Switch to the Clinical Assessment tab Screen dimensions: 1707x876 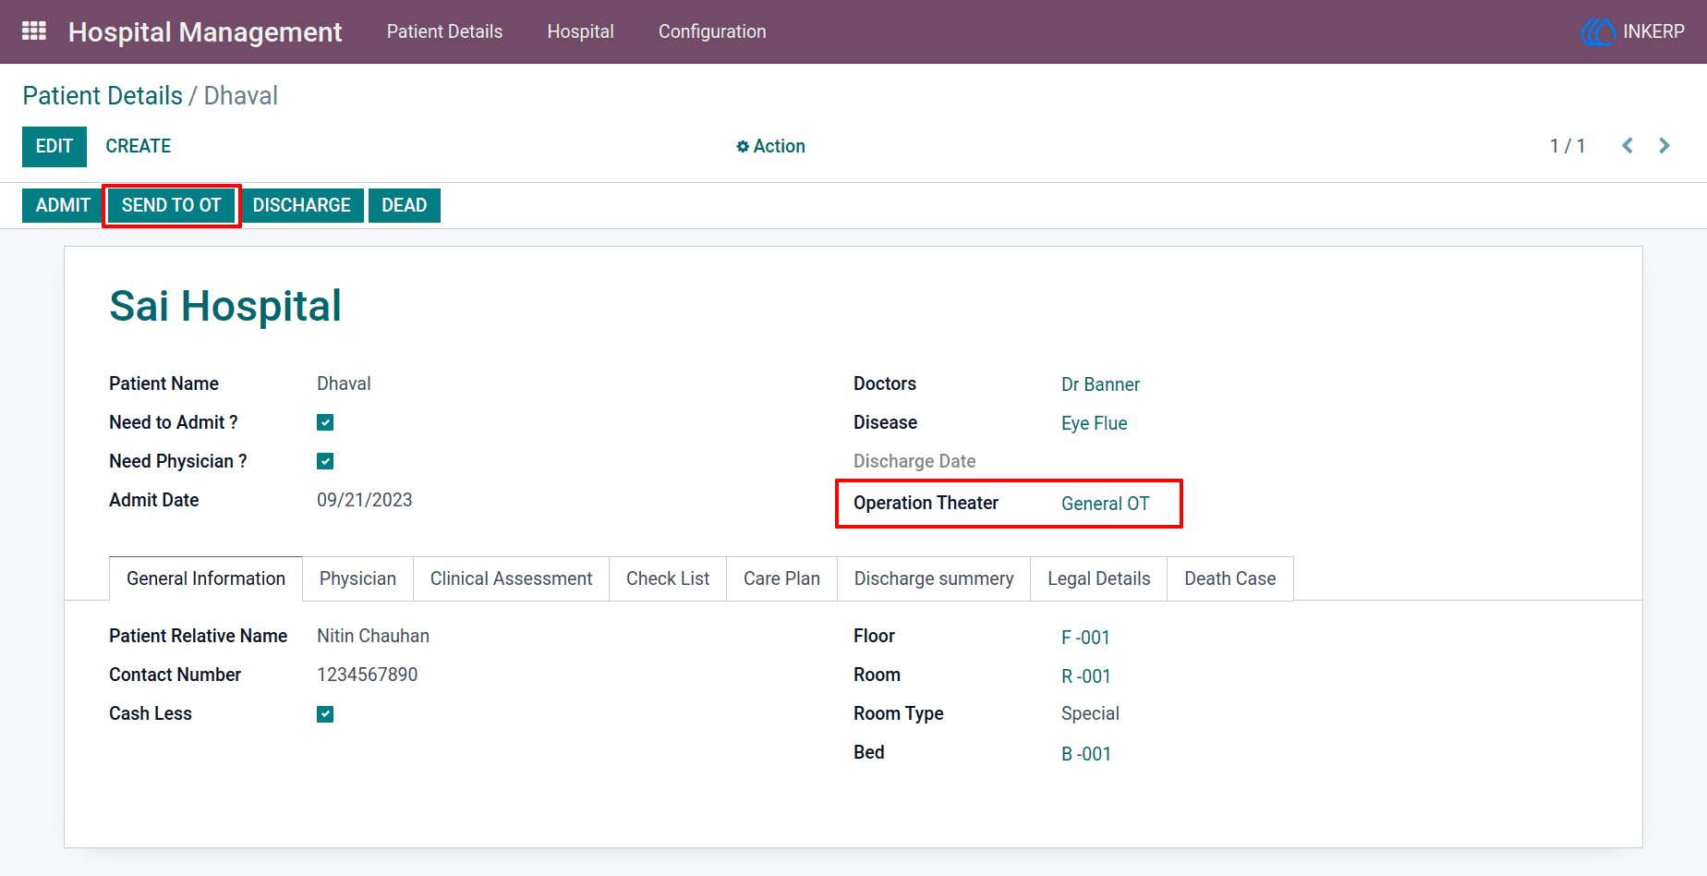pyautogui.click(x=511, y=578)
